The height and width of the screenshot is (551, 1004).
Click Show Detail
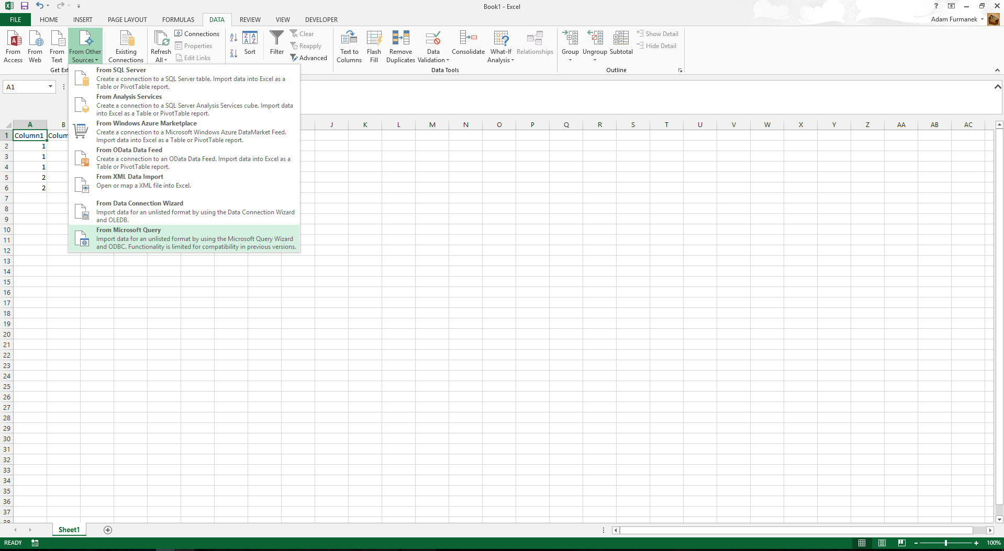657,34
